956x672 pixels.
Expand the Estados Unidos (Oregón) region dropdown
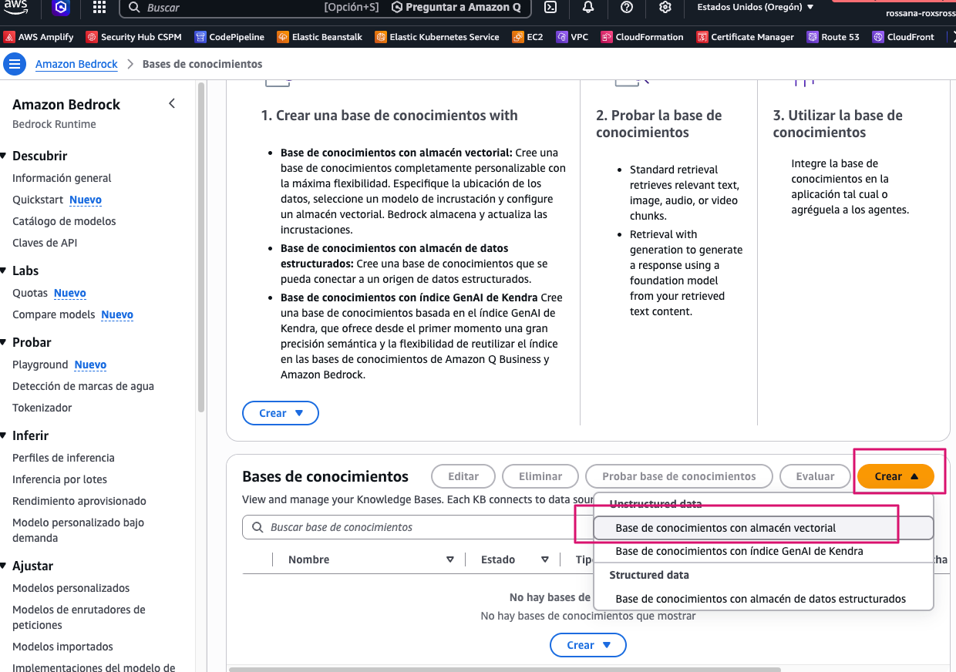[x=756, y=7]
